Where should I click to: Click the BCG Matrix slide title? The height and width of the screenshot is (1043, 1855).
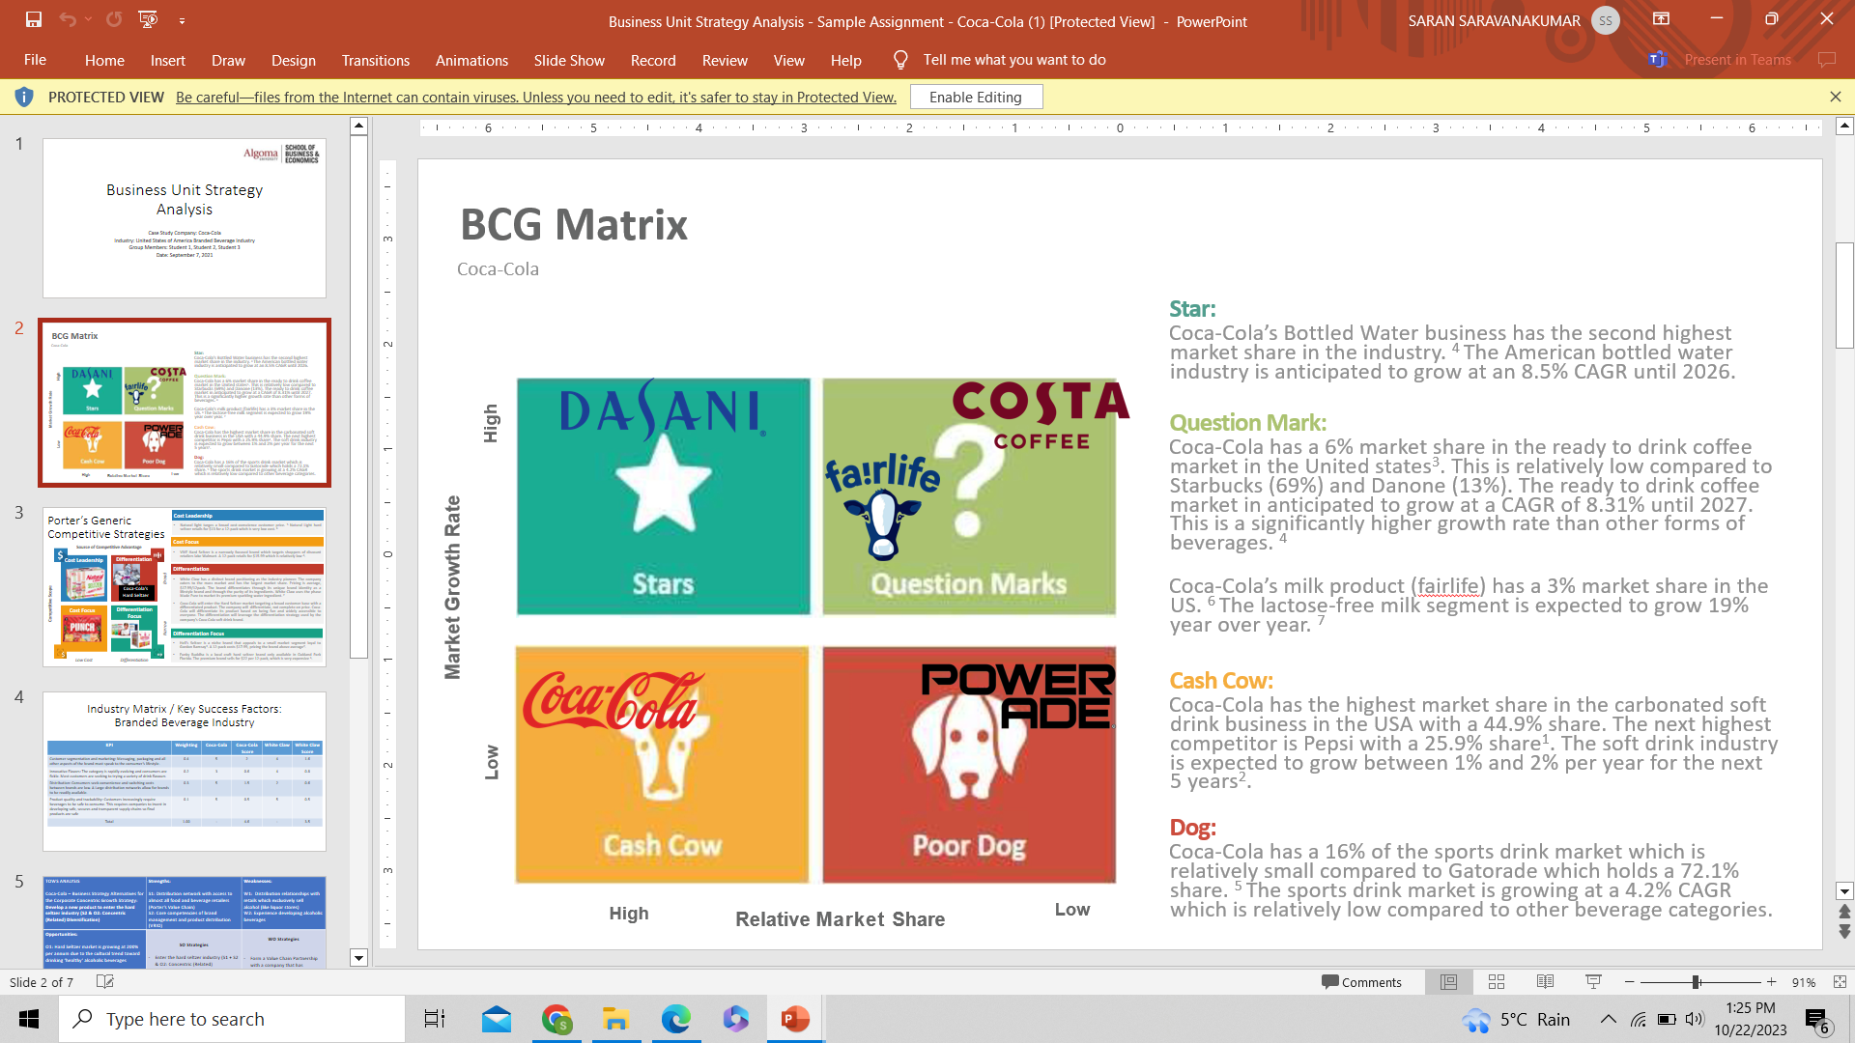tap(574, 224)
